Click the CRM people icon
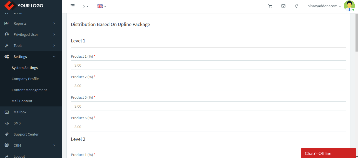 tap(7, 145)
